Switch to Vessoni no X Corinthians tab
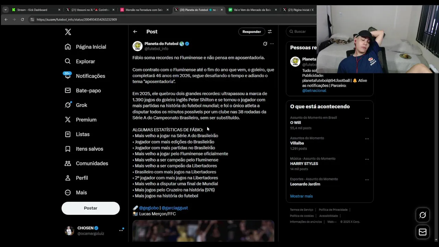 click(90, 10)
